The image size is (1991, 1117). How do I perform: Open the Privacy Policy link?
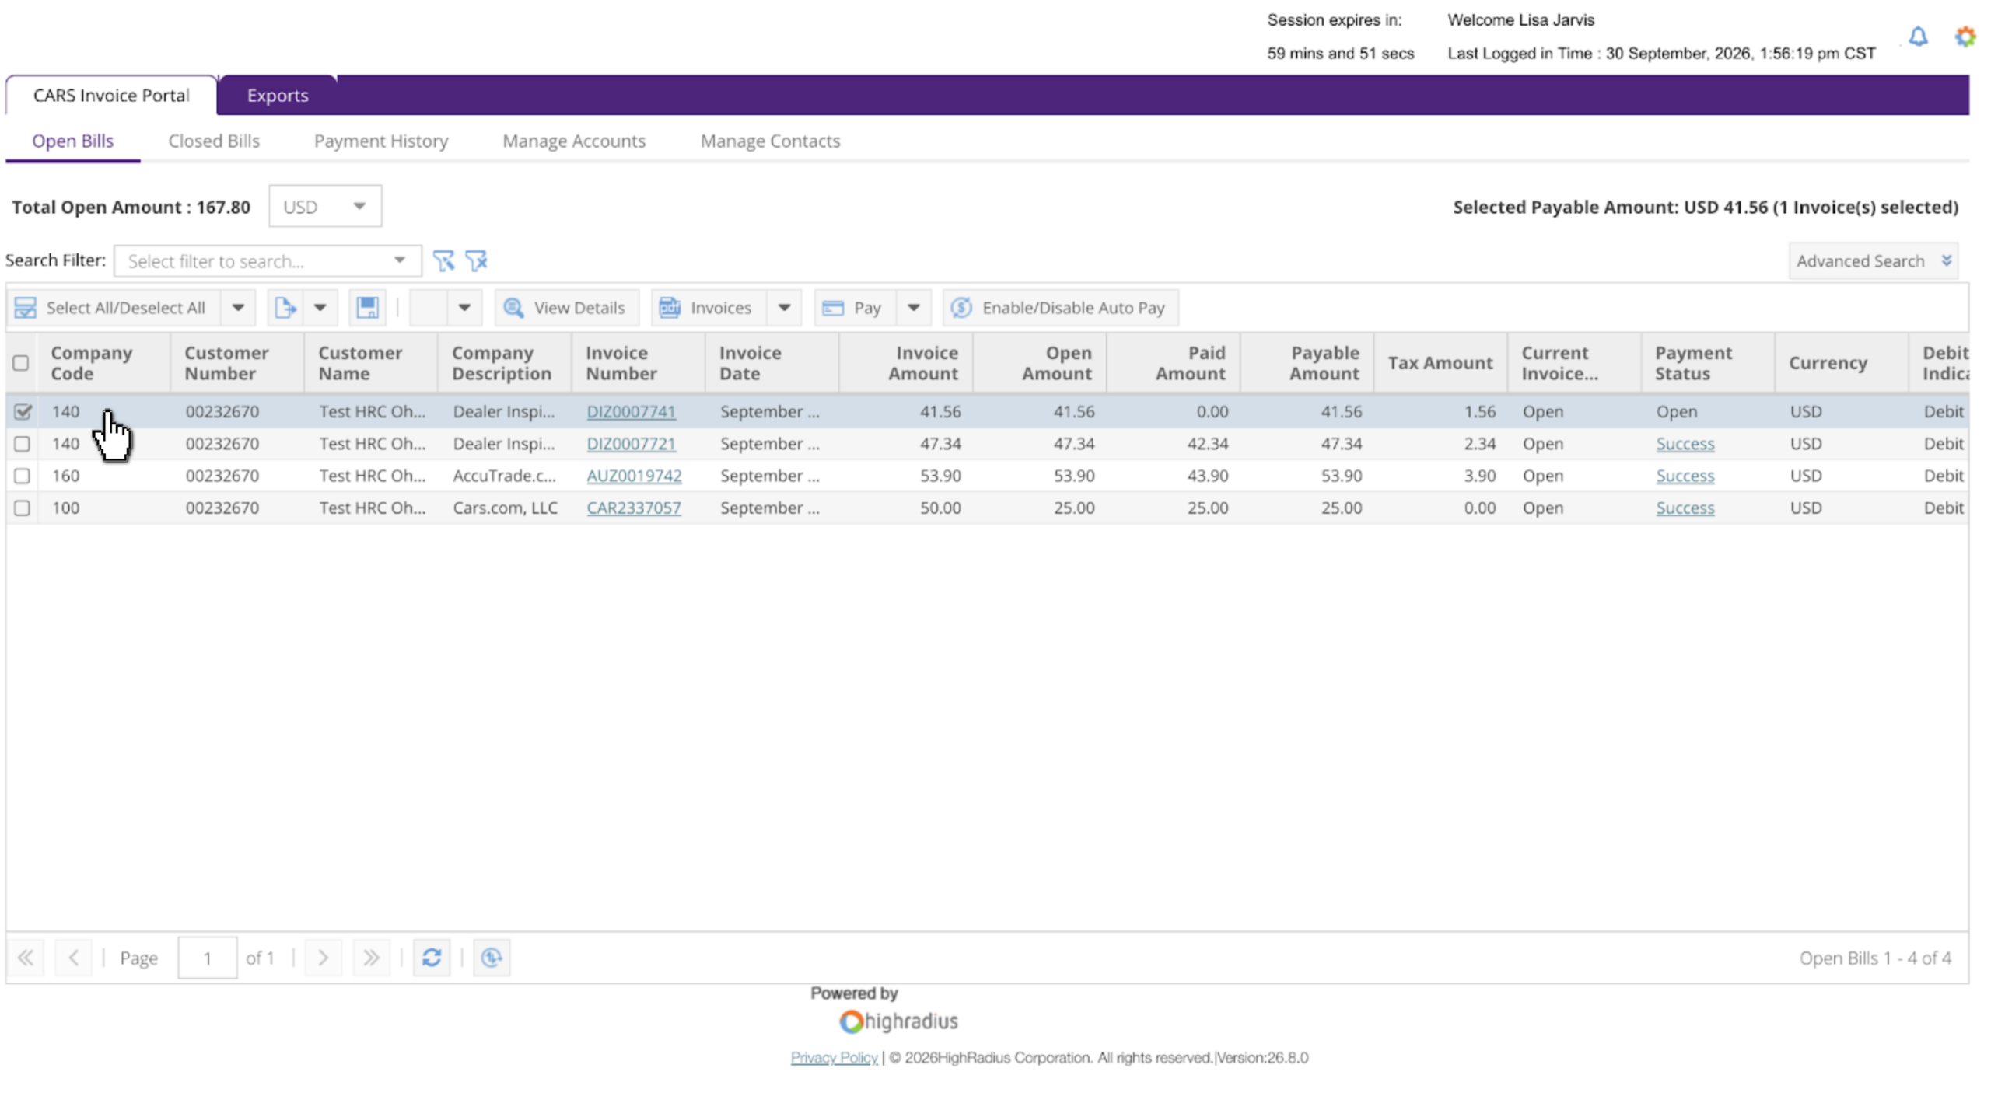pyautogui.click(x=834, y=1057)
